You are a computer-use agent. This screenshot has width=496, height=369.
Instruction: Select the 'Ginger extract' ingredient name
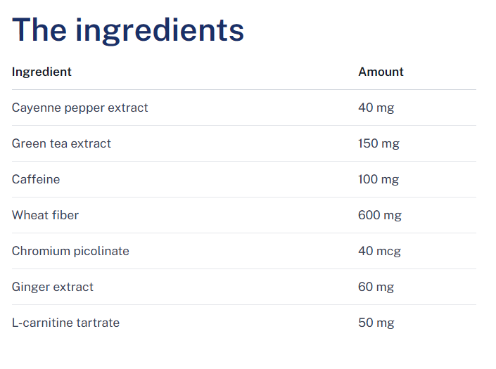53,287
